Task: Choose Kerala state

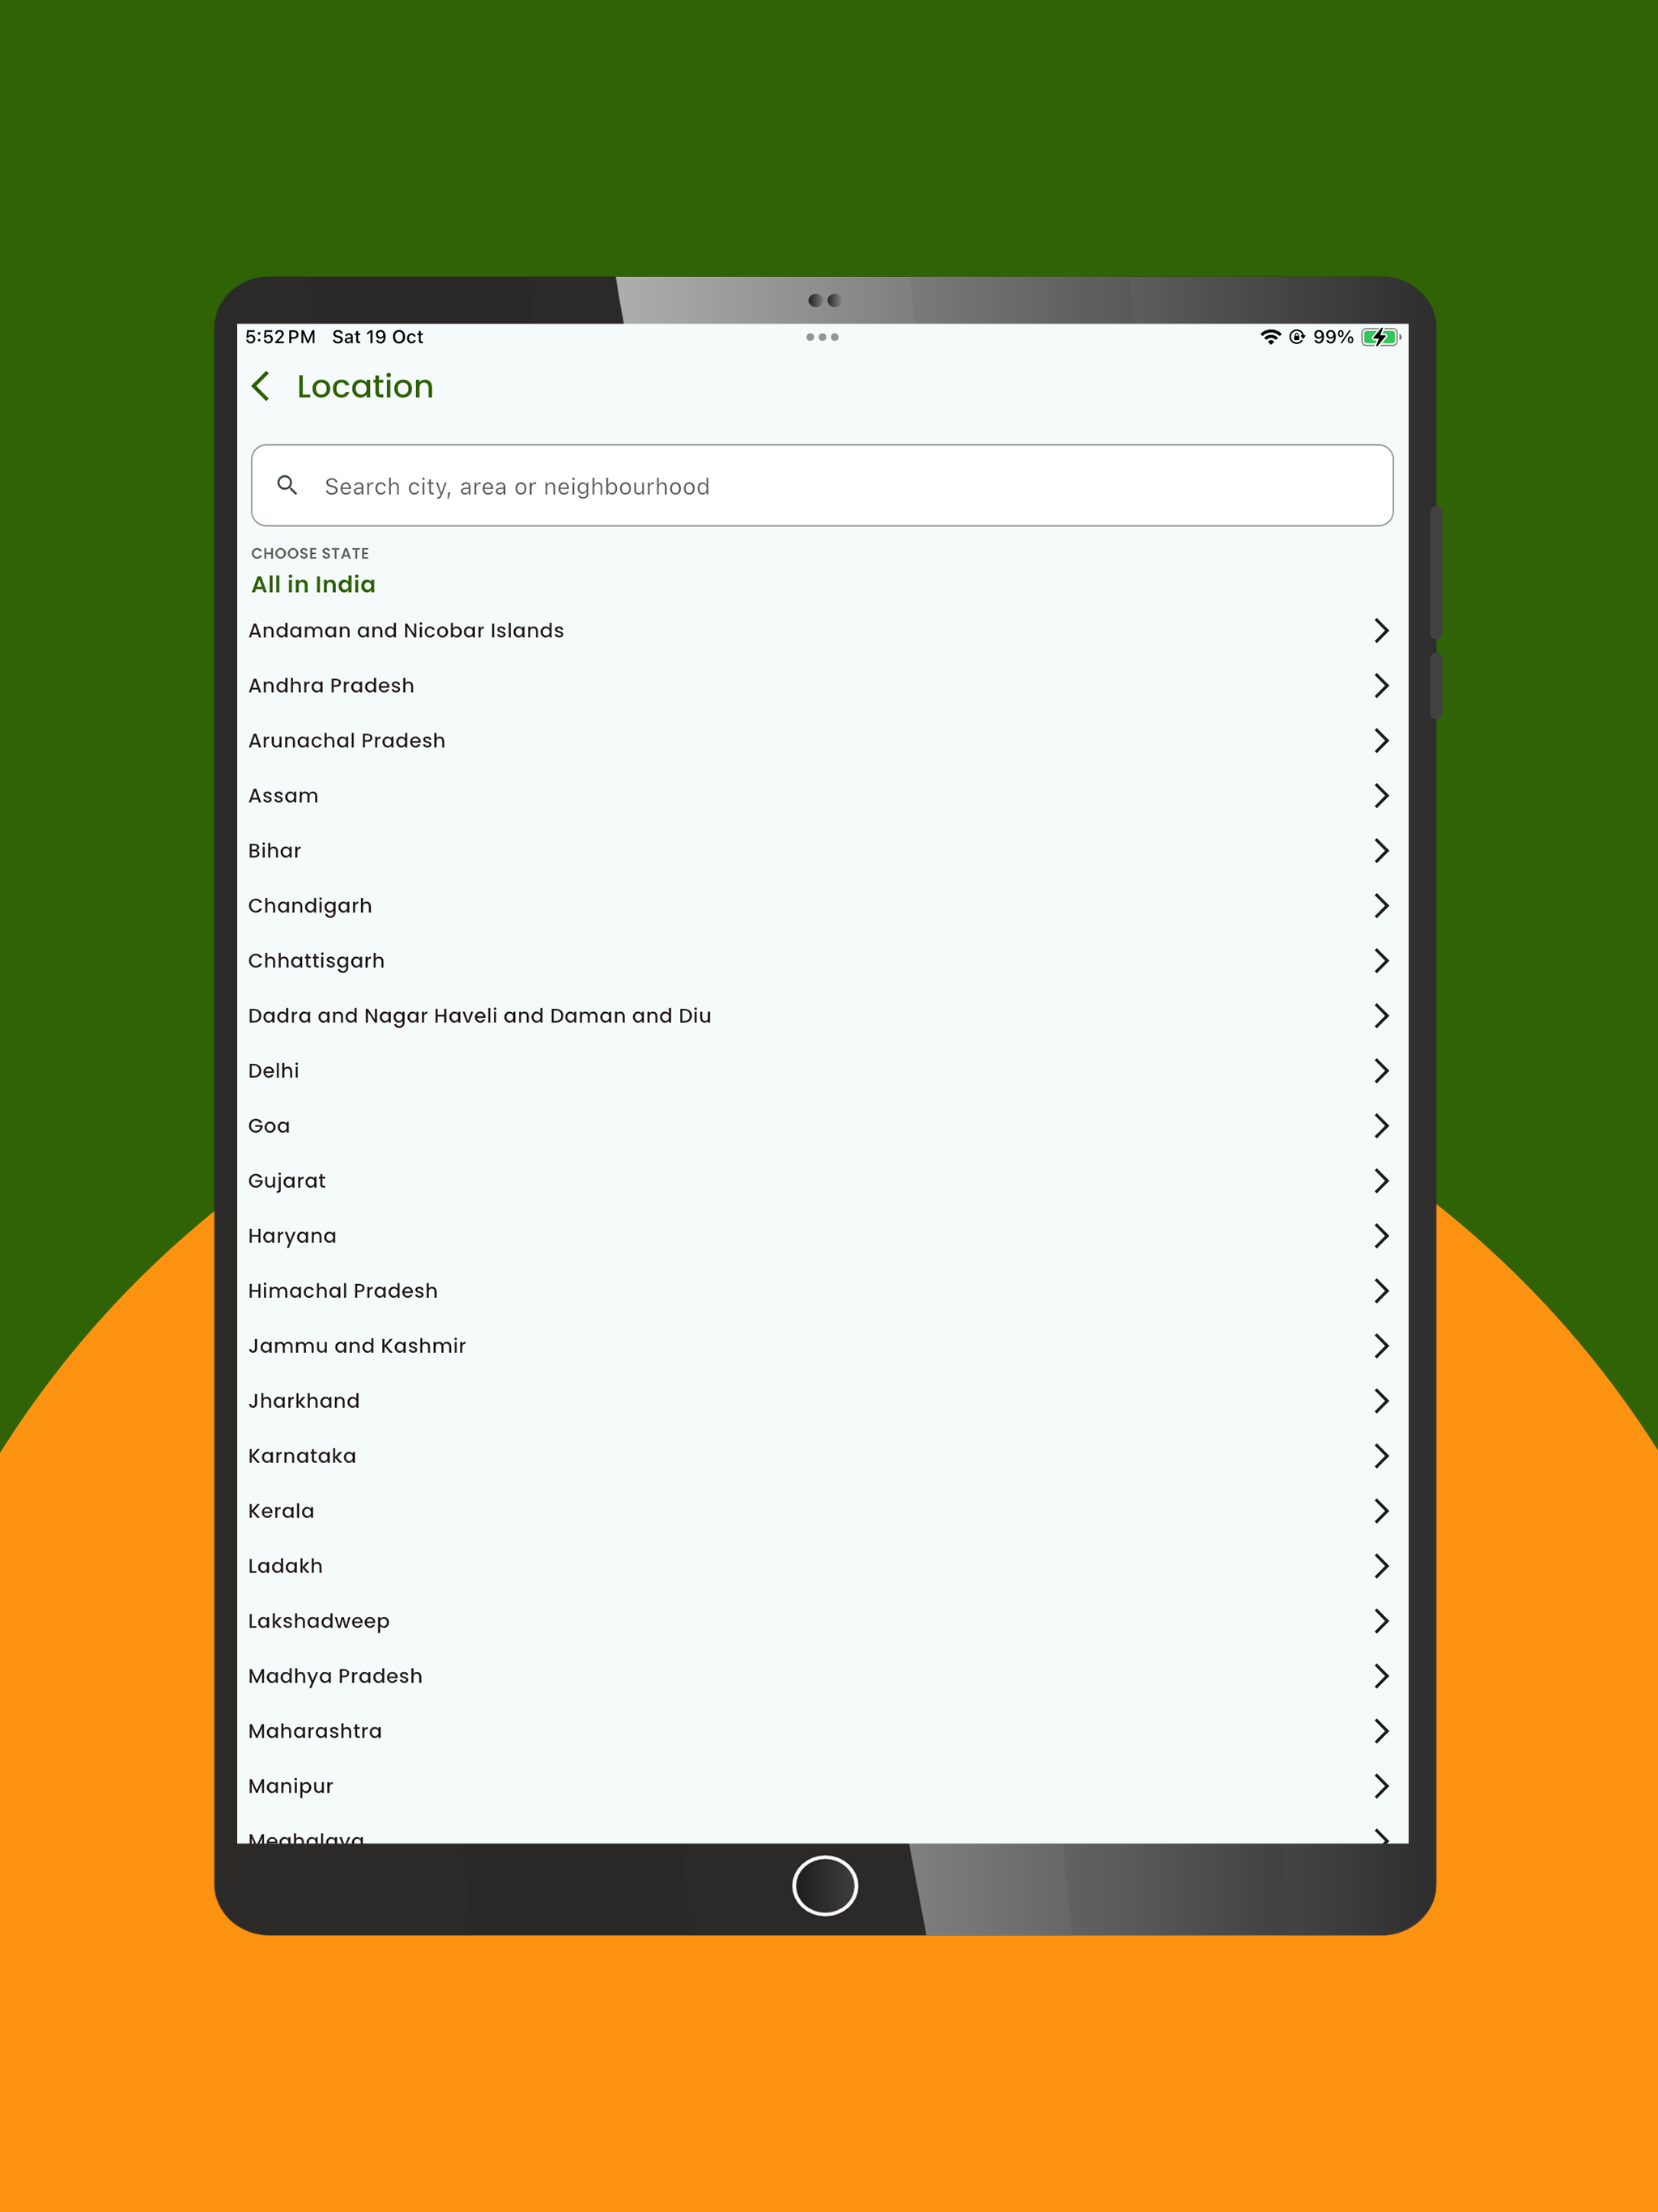Action: [x=281, y=1510]
